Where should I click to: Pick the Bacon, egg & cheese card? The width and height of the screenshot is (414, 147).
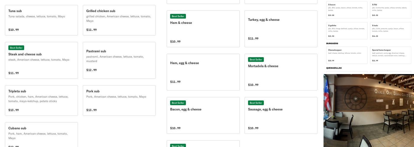(203, 116)
